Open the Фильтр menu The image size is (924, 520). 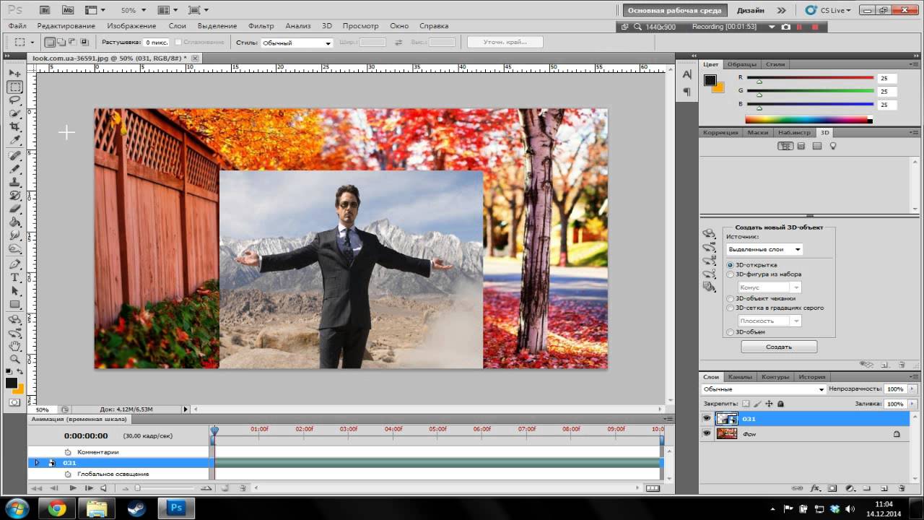click(261, 26)
